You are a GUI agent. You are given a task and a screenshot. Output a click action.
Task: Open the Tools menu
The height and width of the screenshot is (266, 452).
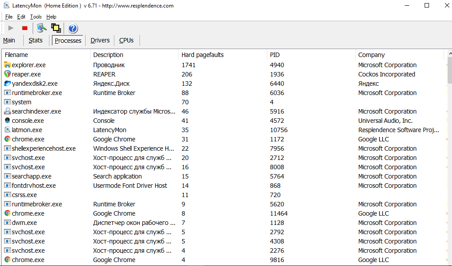pos(36,17)
